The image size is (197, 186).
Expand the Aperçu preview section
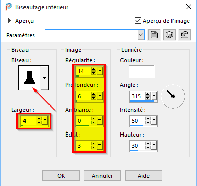point(9,21)
